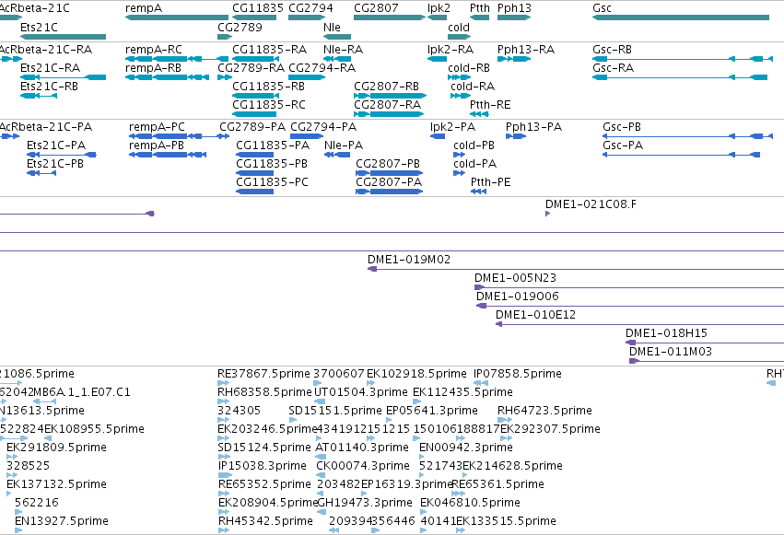The height and width of the screenshot is (535, 784).
Task: Select transcript Ets21C-RA
Action: coord(63,77)
